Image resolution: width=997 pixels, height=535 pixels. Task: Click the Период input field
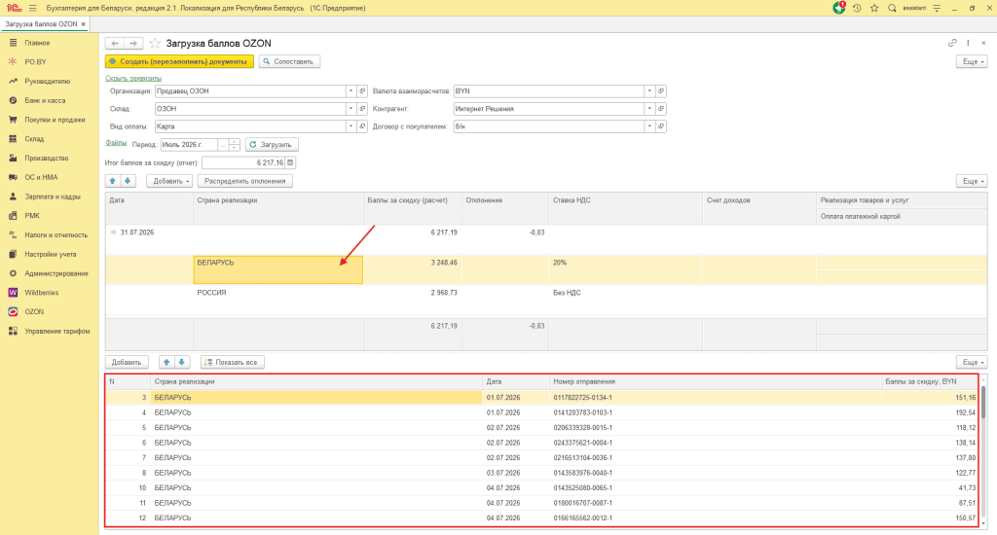(x=189, y=145)
